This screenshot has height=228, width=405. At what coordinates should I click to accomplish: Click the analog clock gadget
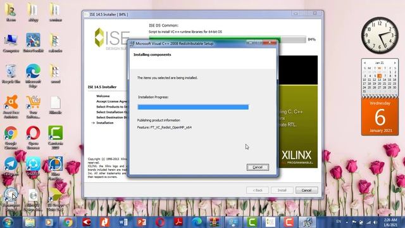point(380,35)
